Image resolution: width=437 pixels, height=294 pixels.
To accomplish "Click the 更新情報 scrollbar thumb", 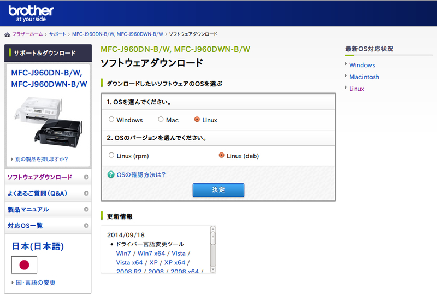I will [213, 238].
